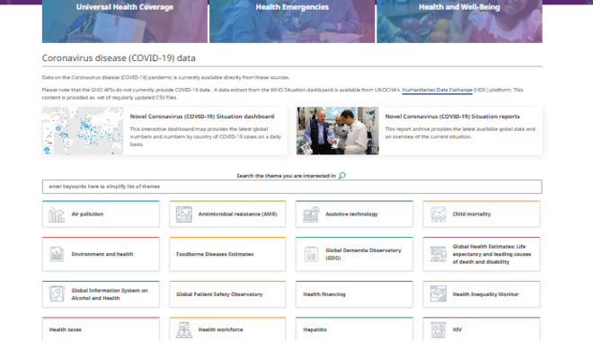The image size is (593, 341).
Task: Open Foodborne Diseases Estimates theme
Action: pyautogui.click(x=227, y=254)
